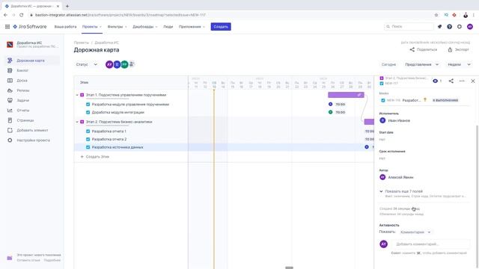This screenshot has width=479, height=269.
Task: Open Страницы in sidebar
Action: 33,120
